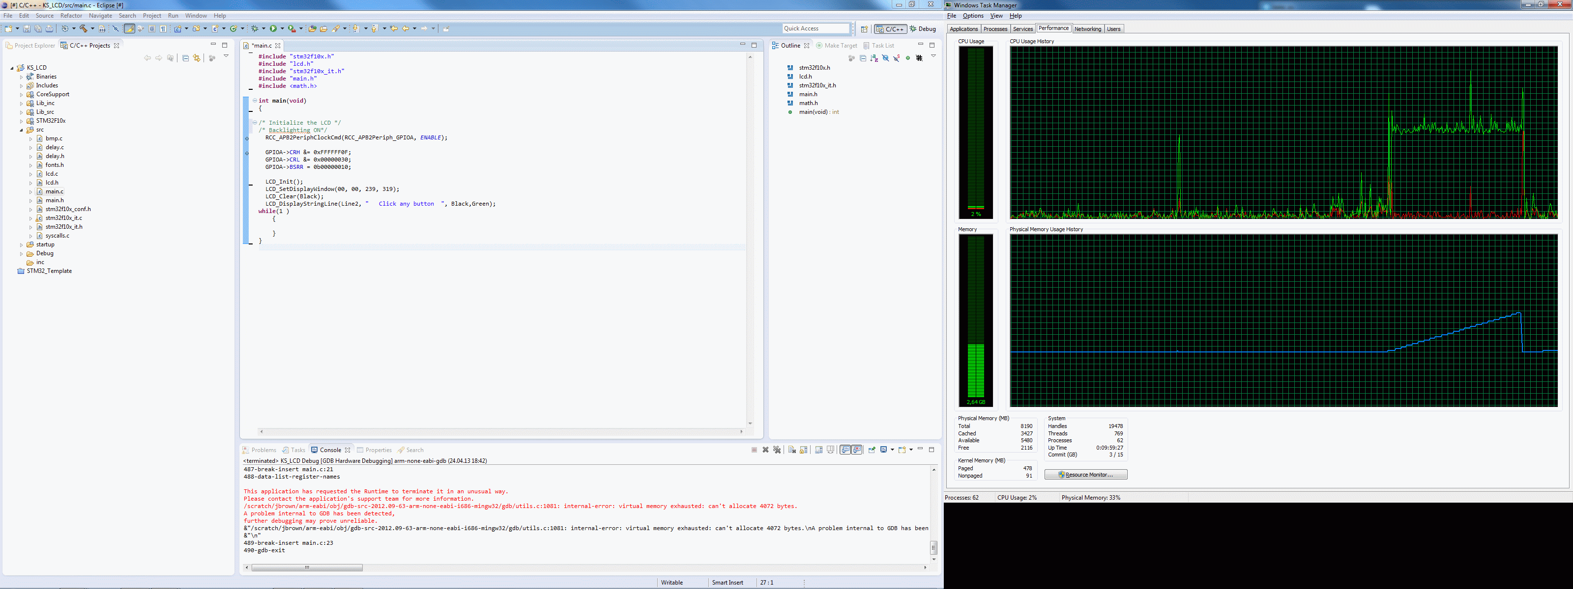Toggle Show Whitespace Characters pilcrow icon
This screenshot has height=589, width=1573.
(x=163, y=28)
